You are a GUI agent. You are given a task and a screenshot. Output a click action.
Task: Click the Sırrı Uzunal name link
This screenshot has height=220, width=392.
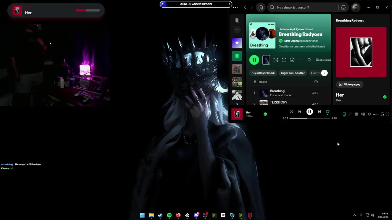pos(292,41)
